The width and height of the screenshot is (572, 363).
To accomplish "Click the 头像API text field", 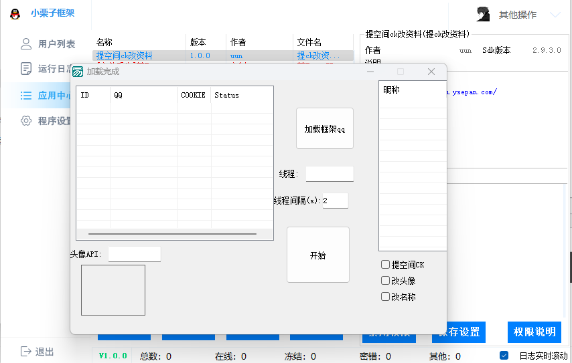I will 135,254.
